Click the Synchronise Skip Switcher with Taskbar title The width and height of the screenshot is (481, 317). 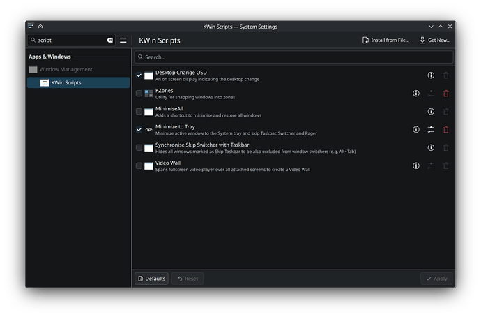click(202, 145)
